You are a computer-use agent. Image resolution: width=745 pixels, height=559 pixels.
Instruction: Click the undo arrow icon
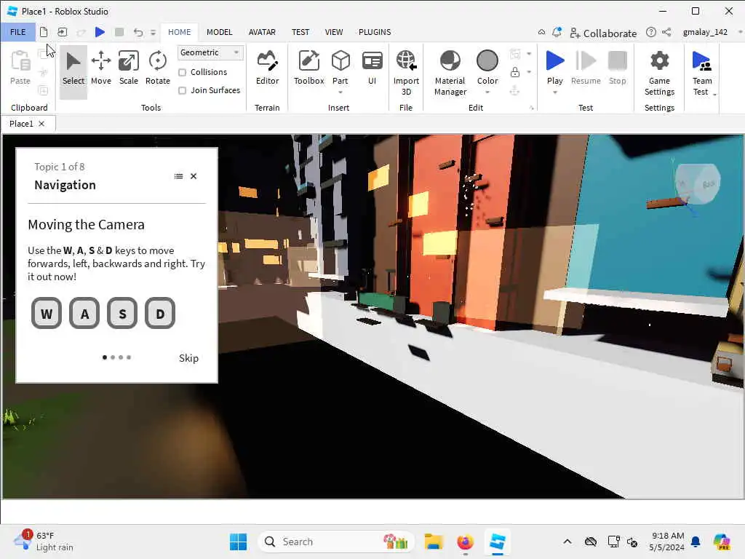point(138,32)
